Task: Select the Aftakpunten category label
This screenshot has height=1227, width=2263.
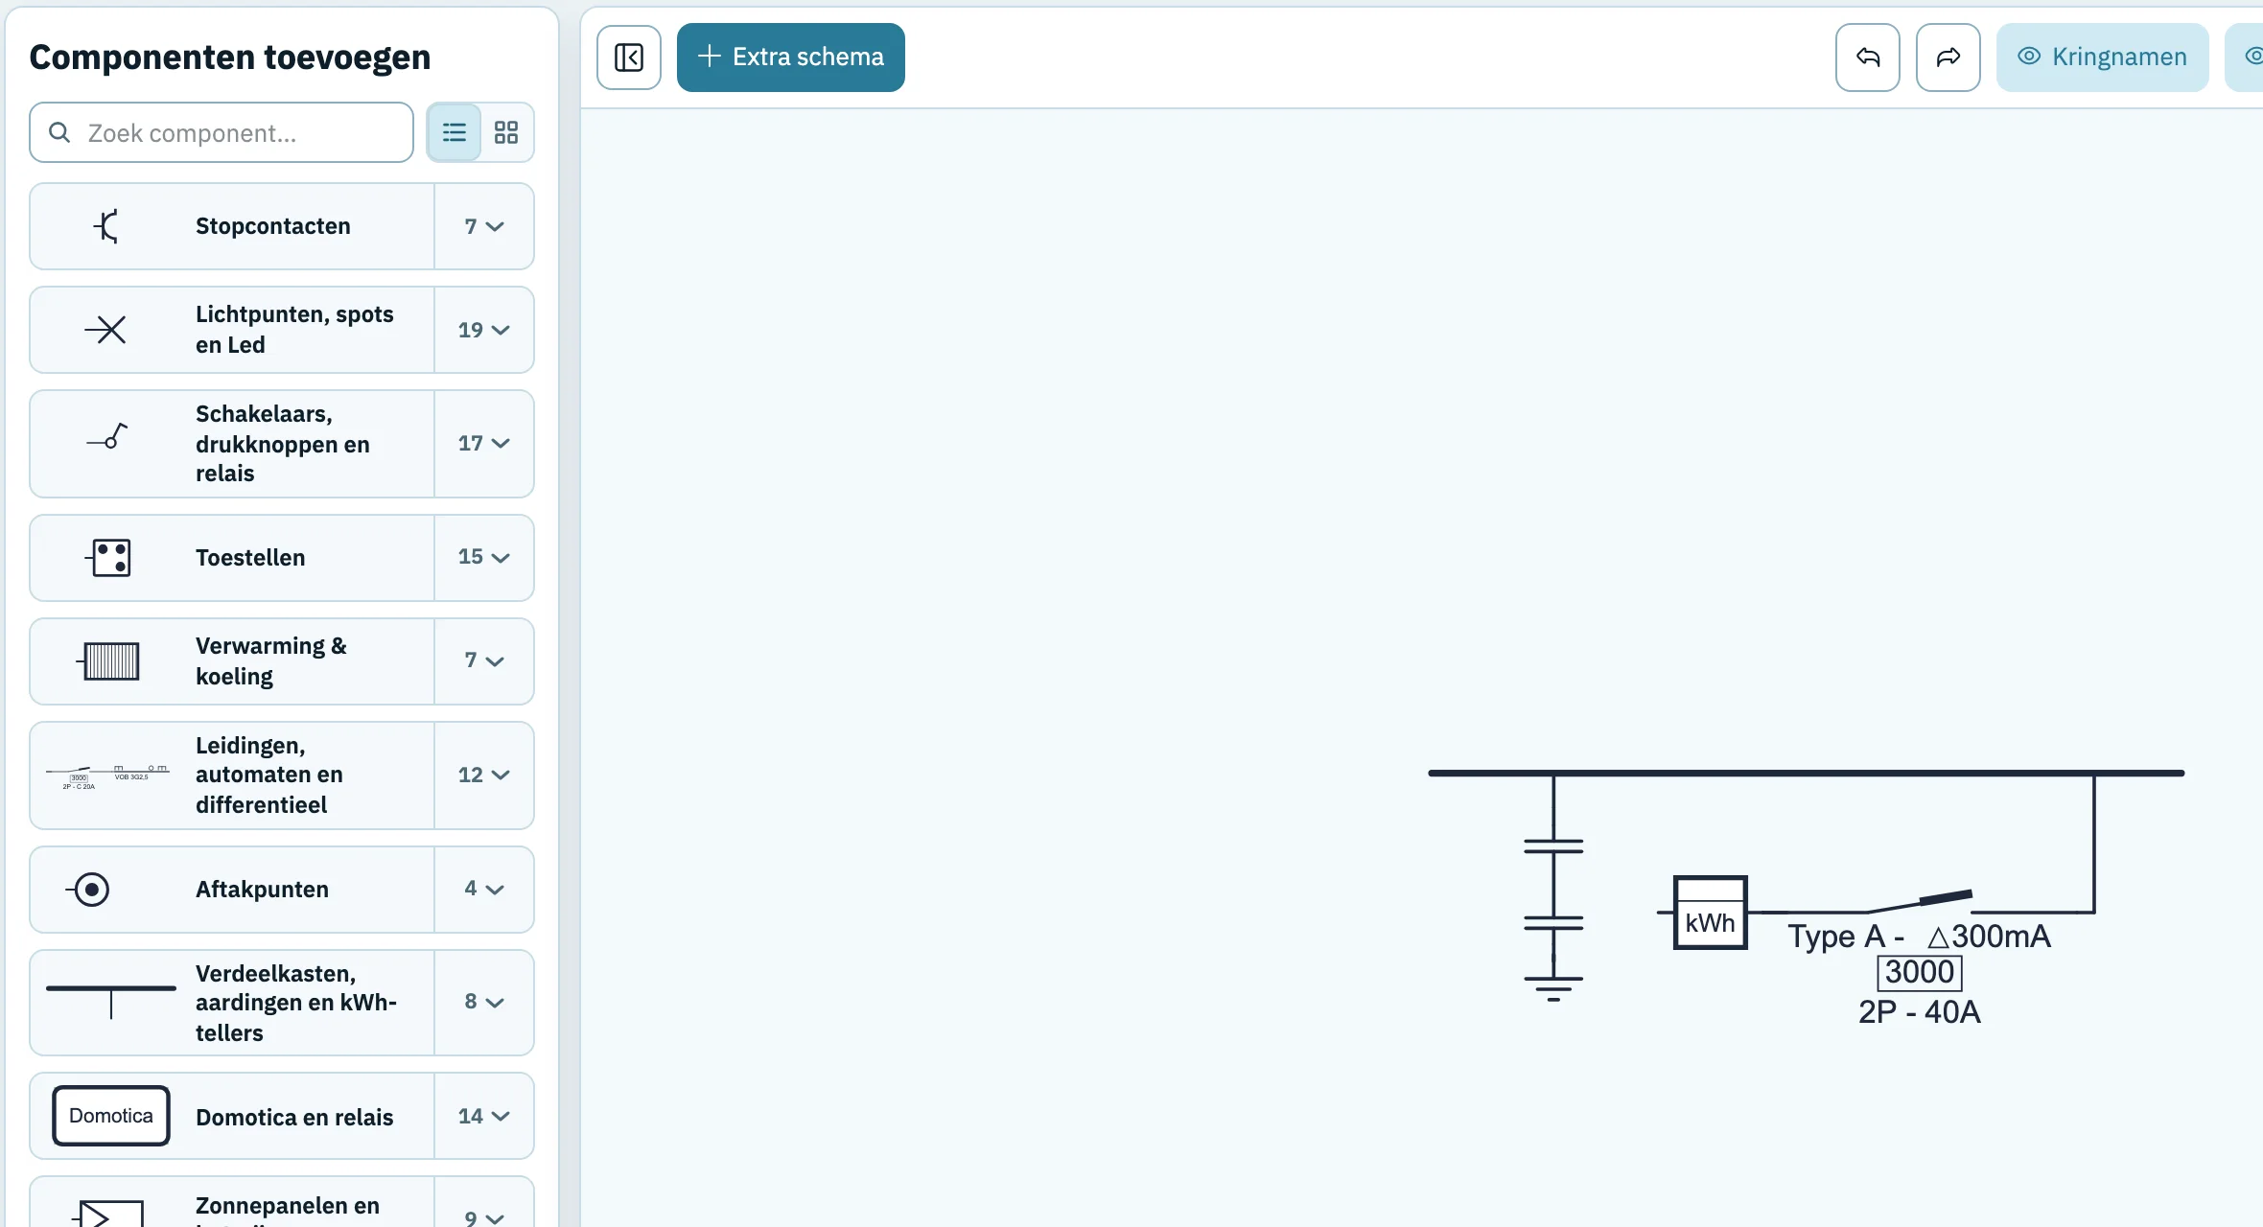Action: (x=262, y=890)
